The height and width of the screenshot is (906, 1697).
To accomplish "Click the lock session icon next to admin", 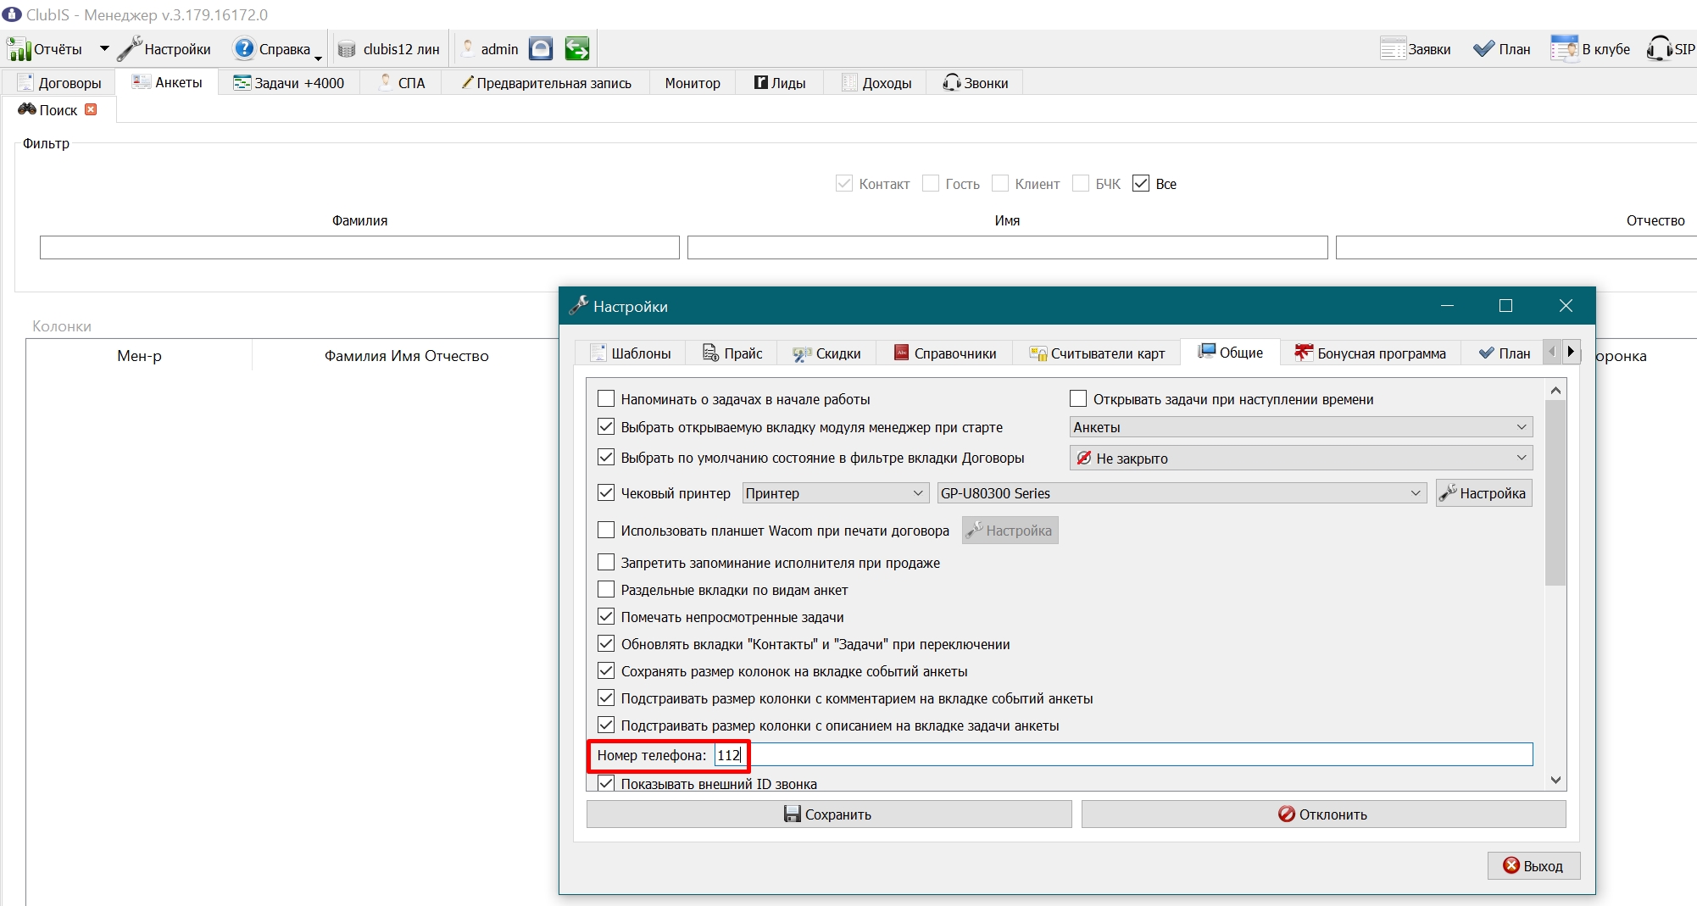I will point(541,48).
